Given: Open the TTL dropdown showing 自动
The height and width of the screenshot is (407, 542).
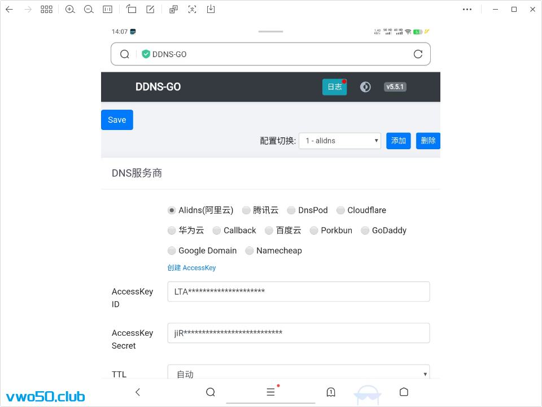Looking at the screenshot, I should [299, 373].
